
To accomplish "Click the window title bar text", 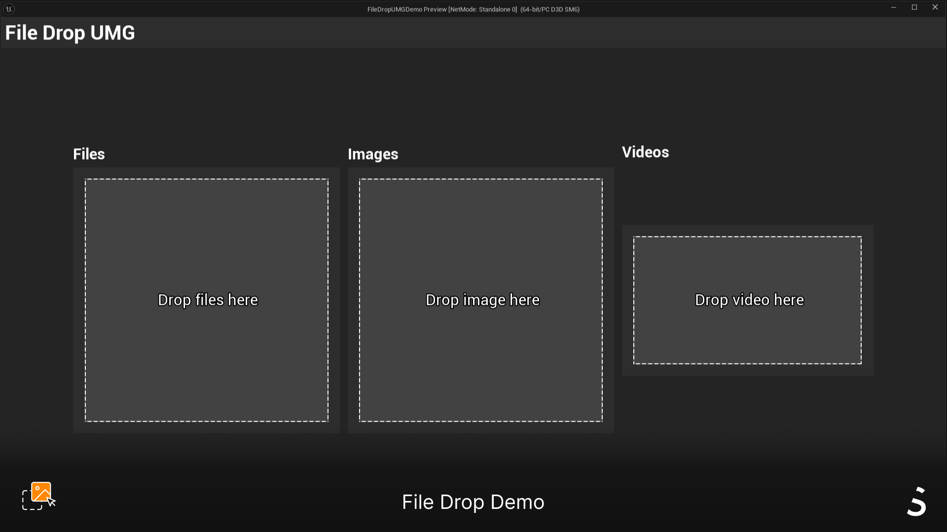I will 473,9.
